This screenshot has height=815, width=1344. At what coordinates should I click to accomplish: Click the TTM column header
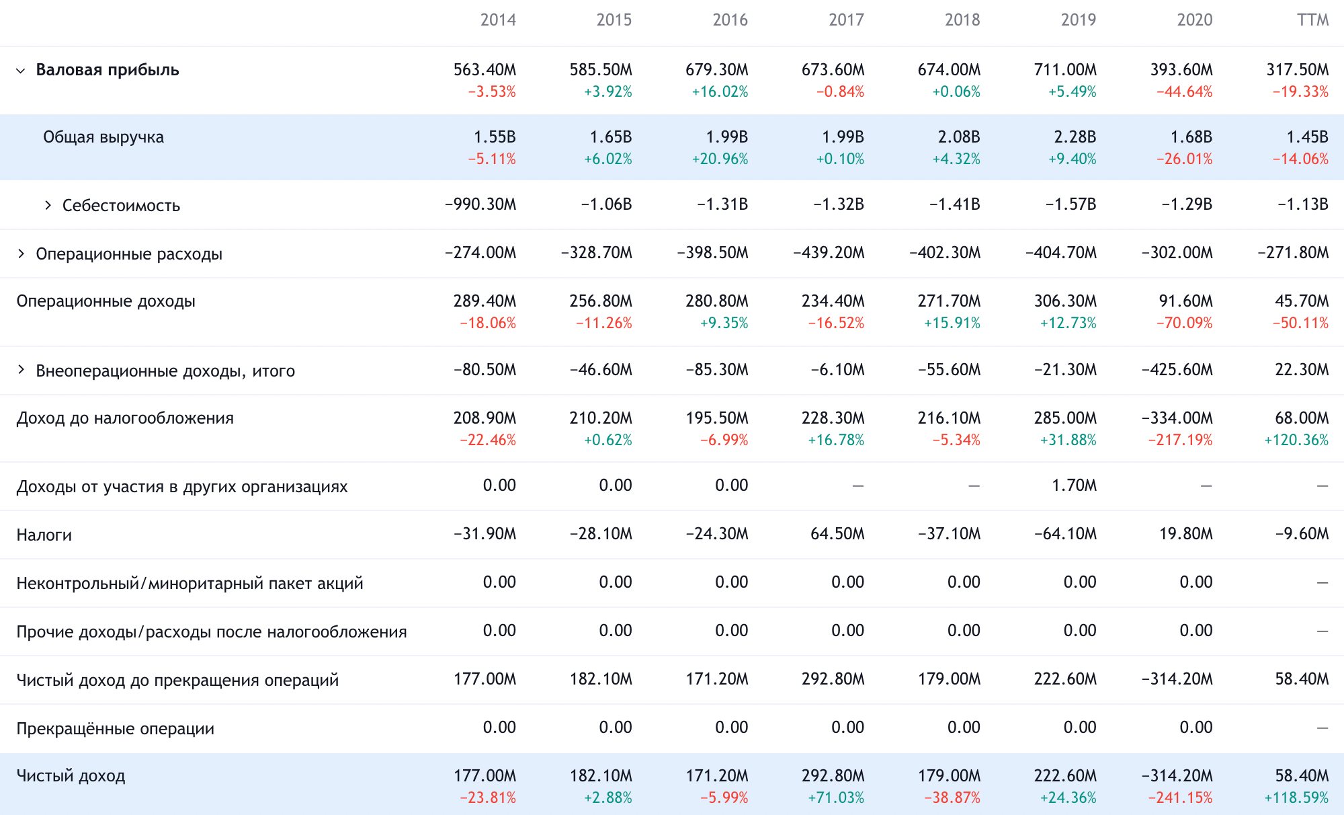click(x=1313, y=20)
